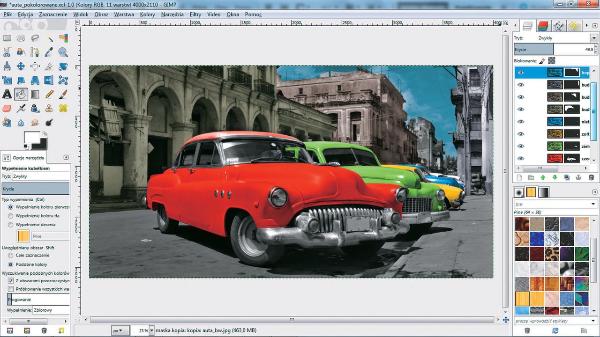Select the Pencil tool
Image resolution: width=600 pixels, height=337 pixels.
[x=49, y=95]
